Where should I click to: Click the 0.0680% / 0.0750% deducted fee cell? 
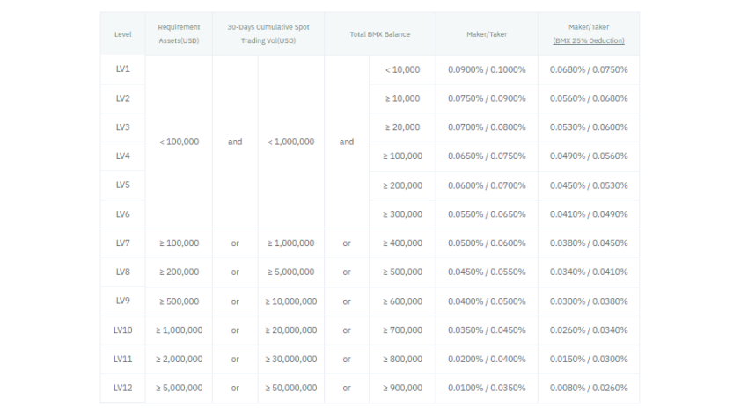588,69
